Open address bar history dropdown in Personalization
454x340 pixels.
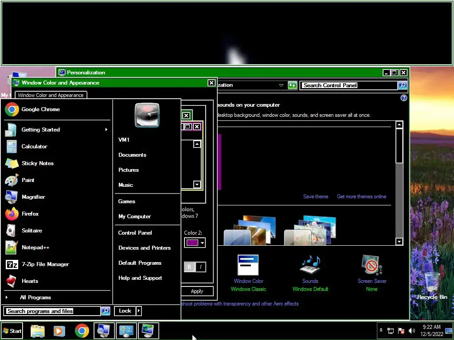tap(281, 85)
